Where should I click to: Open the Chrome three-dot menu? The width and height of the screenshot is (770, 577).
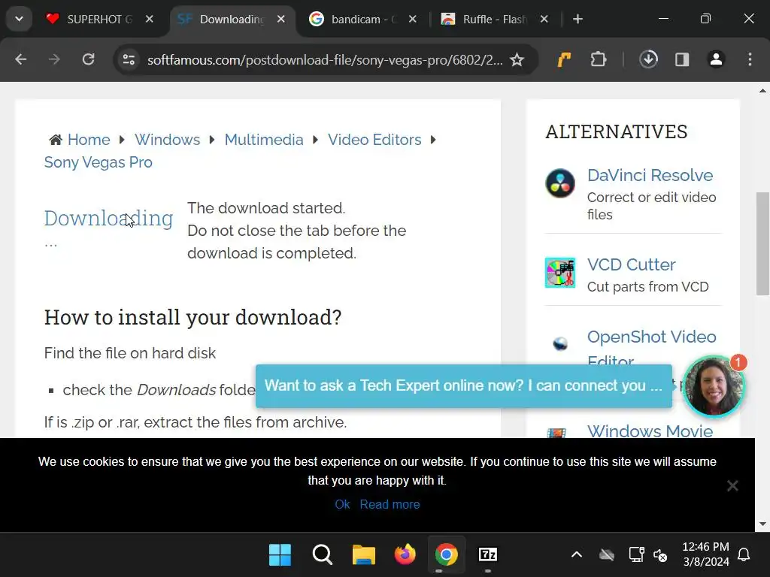coord(750,60)
